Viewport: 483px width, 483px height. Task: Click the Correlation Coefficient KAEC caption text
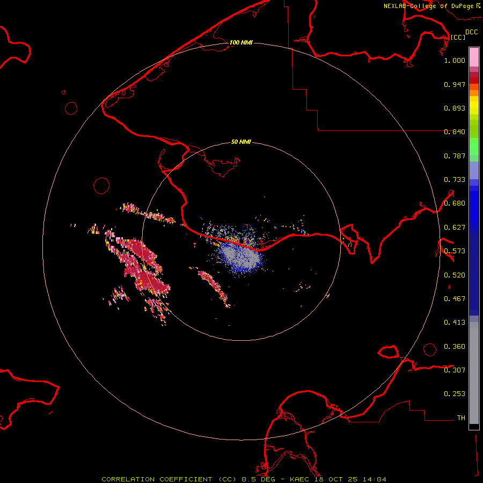click(244, 479)
